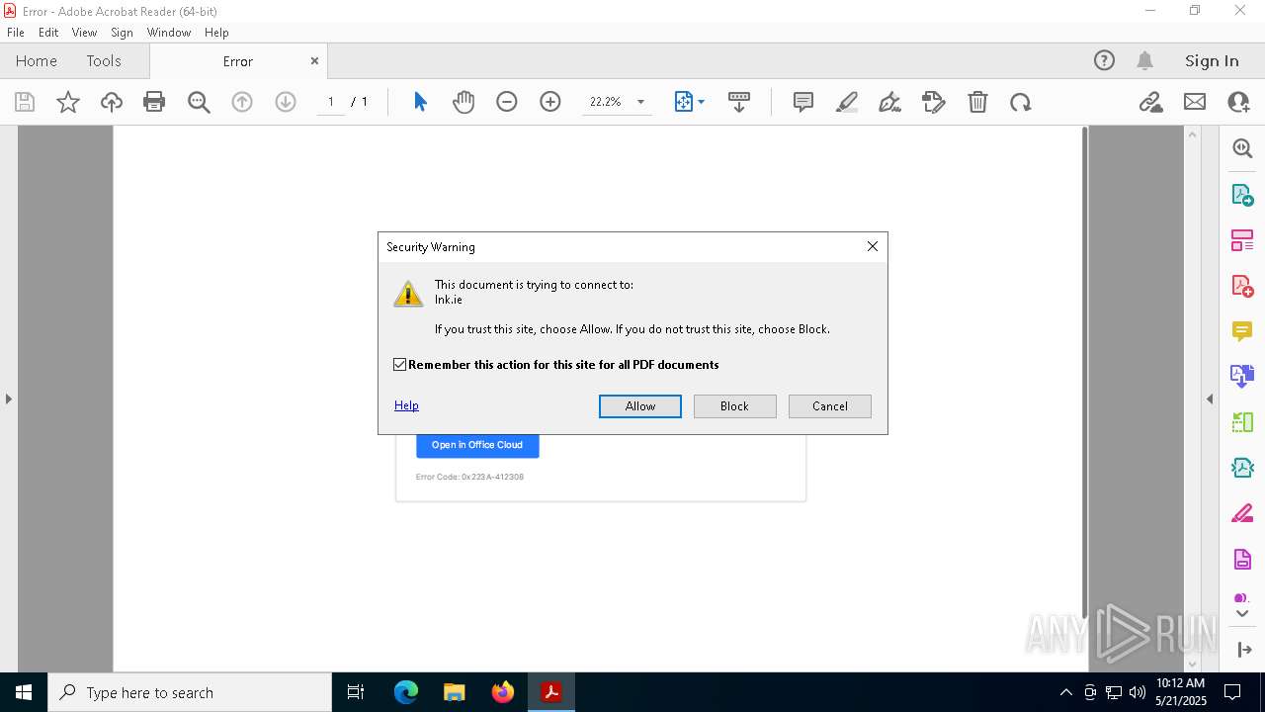Open the Window menu
Image resolution: width=1265 pixels, height=712 pixels.
[x=169, y=33]
